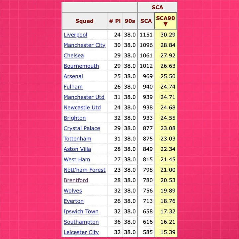Select Leicester City's SCA90 value 15.39

(168, 232)
